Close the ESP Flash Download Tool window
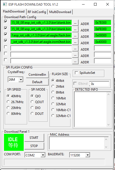Image resolution: width=115 pixels, height=170 pixels. tap(108, 4)
